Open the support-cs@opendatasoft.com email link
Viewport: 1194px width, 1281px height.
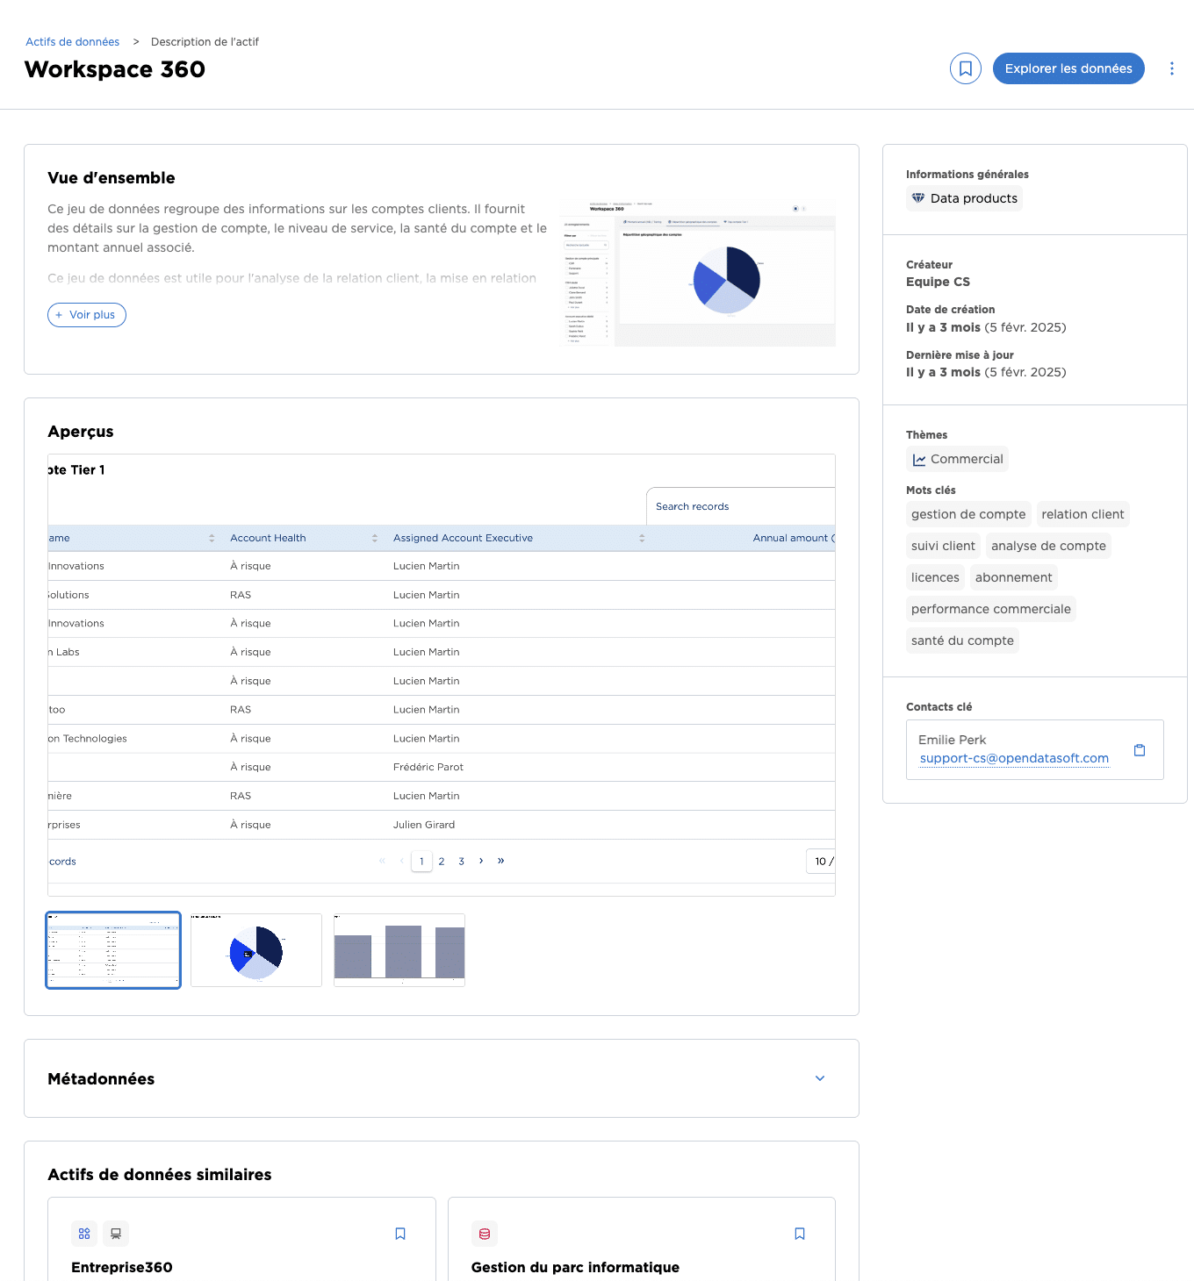[1014, 758]
